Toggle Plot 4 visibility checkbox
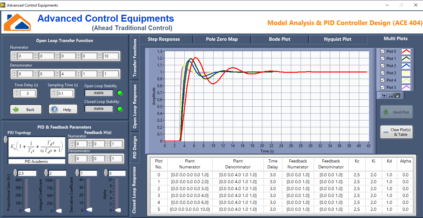Screen dimensions: 423x218 point(382,80)
